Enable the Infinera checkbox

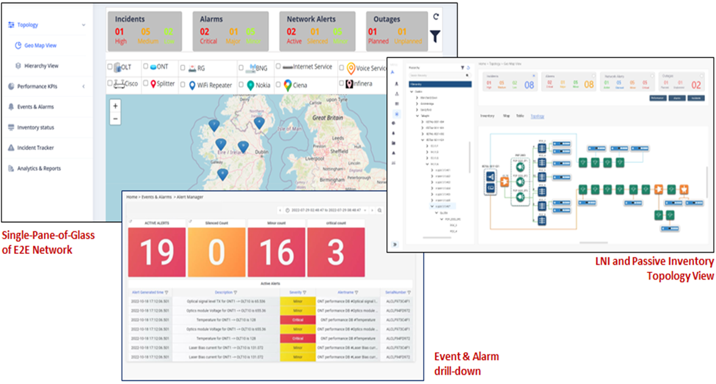click(x=342, y=84)
